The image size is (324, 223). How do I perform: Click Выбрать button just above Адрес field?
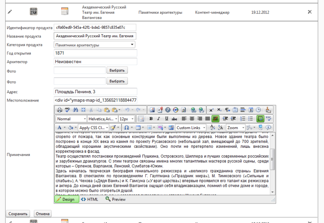(117, 81)
